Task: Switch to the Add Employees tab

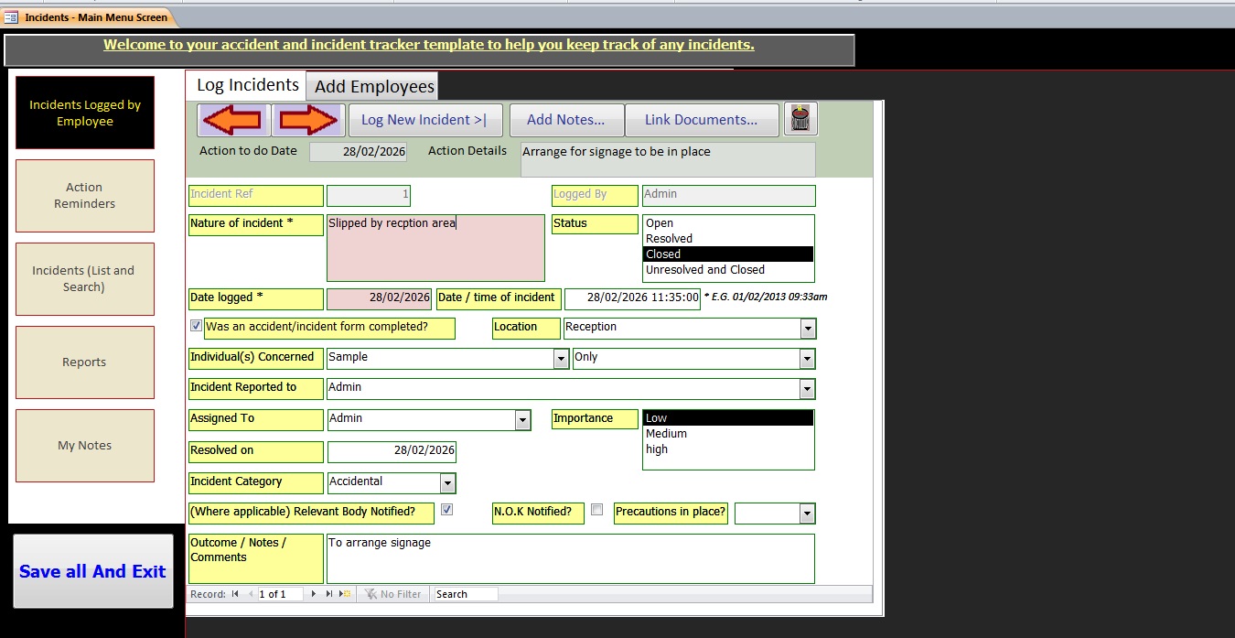Action: [x=373, y=87]
